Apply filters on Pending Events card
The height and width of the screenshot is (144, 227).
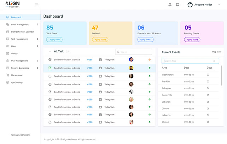coord(192,40)
